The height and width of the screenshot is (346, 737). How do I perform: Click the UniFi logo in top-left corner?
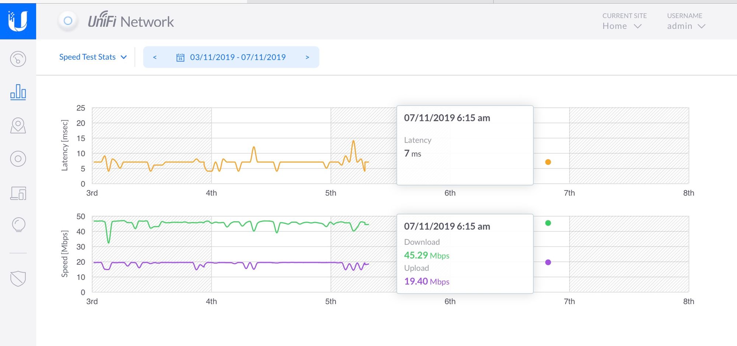18,21
